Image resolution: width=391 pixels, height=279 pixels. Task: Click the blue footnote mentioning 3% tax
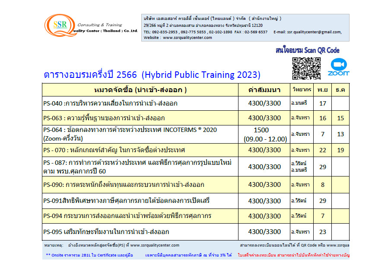(188, 255)
